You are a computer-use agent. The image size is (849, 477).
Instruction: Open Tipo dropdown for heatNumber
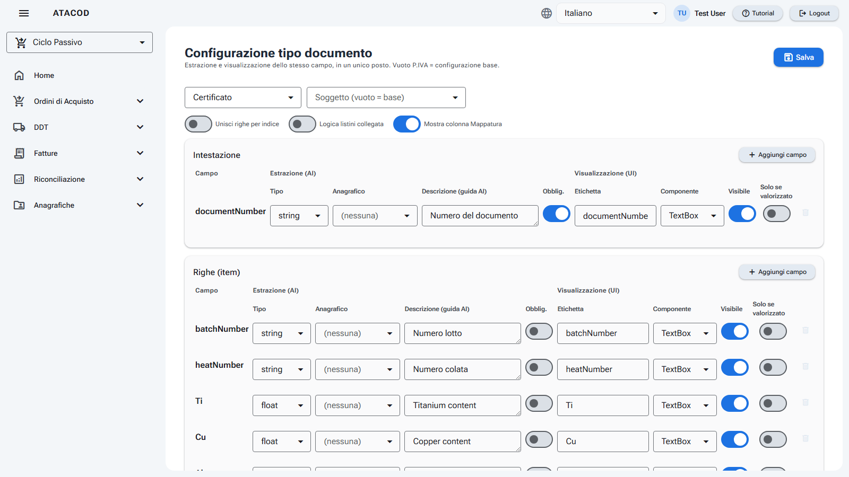pos(282,369)
